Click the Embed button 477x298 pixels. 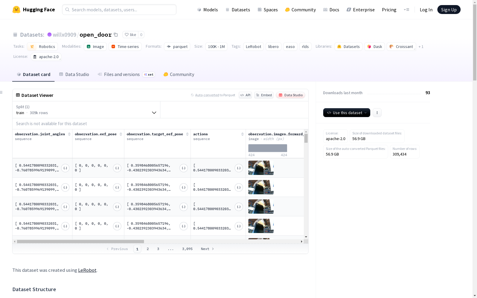[x=264, y=95]
